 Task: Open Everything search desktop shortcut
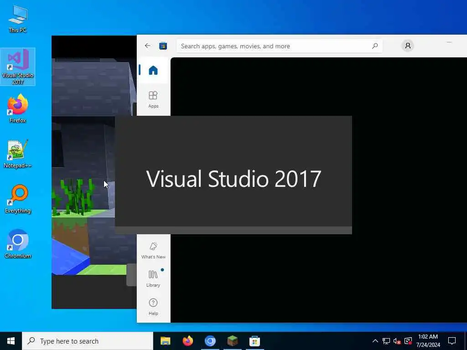coord(18,199)
